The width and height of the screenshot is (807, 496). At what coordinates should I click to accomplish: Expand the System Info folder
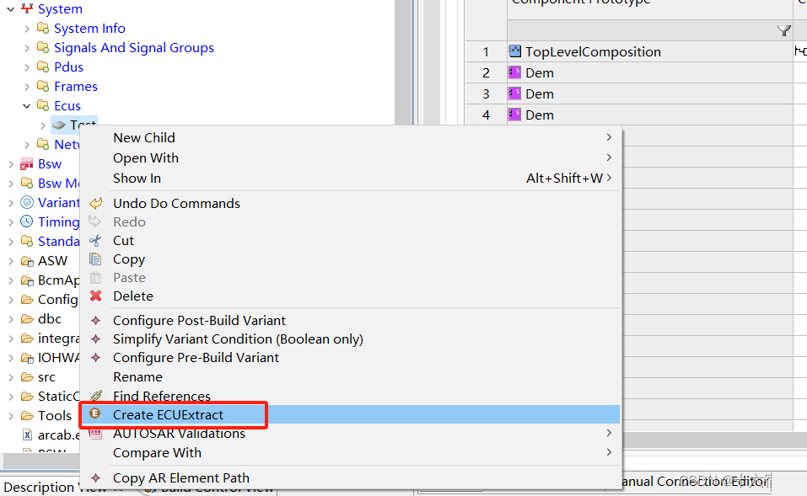[x=27, y=29]
